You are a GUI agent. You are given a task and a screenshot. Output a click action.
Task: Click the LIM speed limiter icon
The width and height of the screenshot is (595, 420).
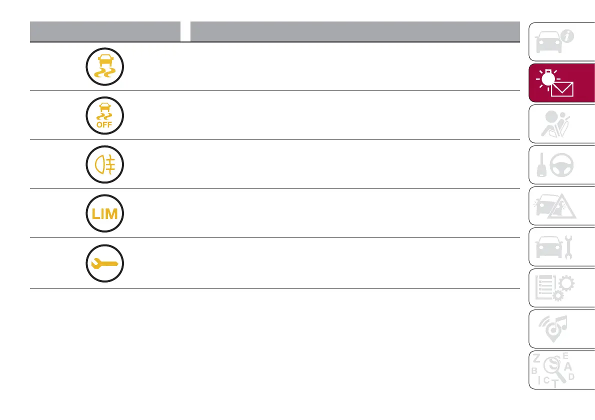[x=105, y=214]
